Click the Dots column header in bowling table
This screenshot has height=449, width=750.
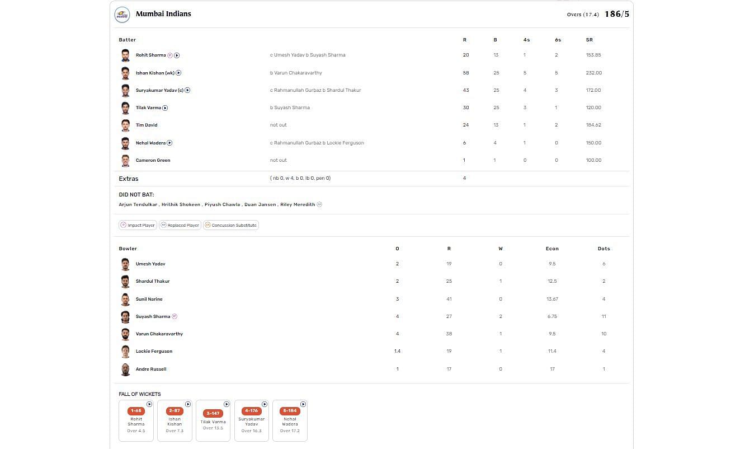[x=604, y=249]
